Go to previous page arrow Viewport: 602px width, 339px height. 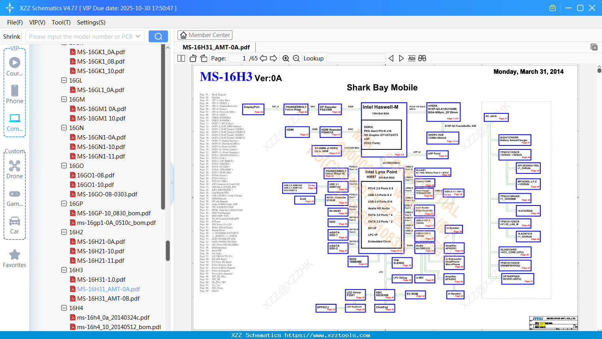click(x=263, y=58)
